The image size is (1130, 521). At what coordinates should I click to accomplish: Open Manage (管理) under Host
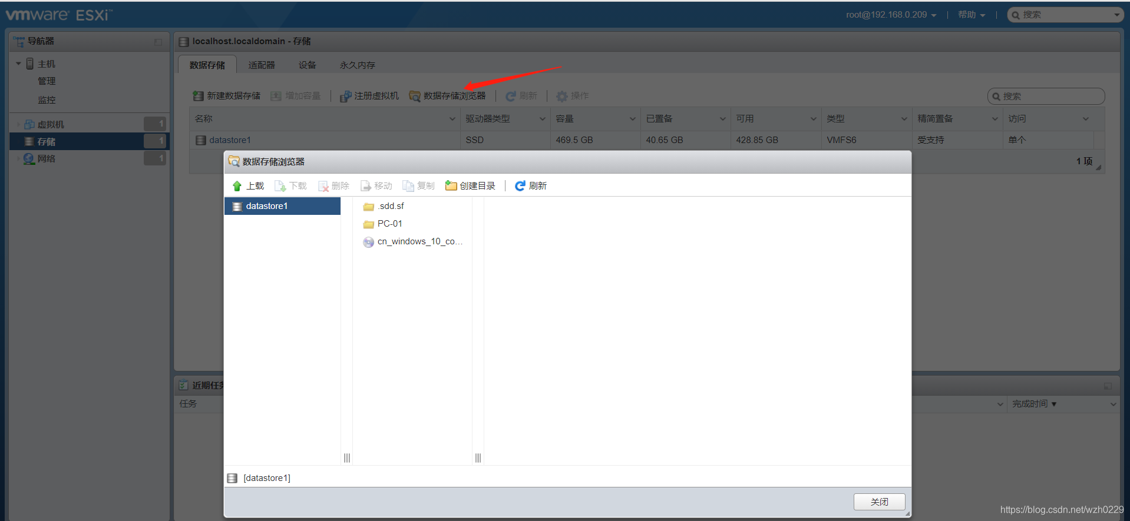(47, 81)
